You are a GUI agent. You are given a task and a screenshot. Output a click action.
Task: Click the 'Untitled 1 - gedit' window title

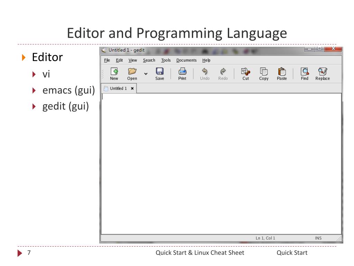127,50
